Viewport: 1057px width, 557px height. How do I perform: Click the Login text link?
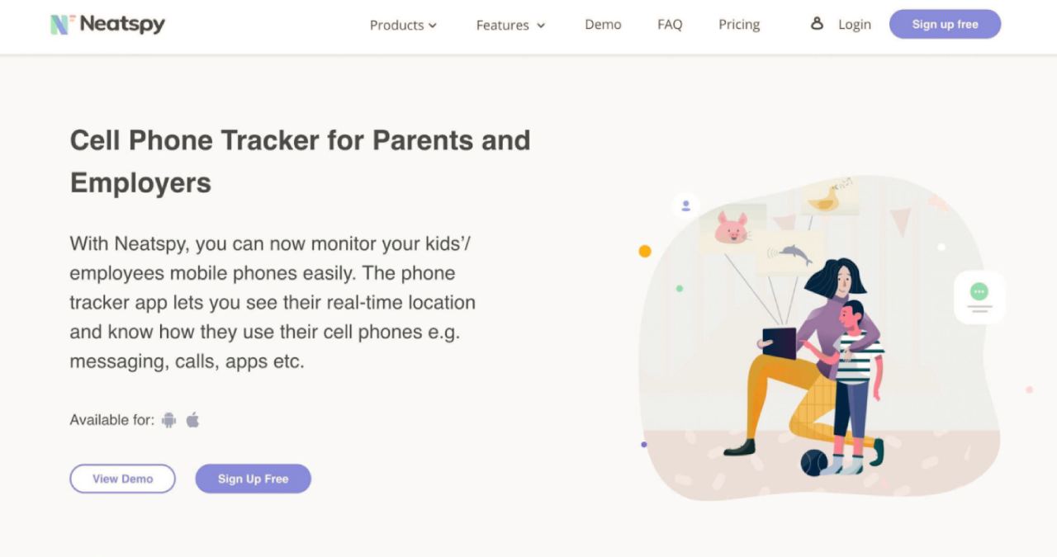click(855, 25)
